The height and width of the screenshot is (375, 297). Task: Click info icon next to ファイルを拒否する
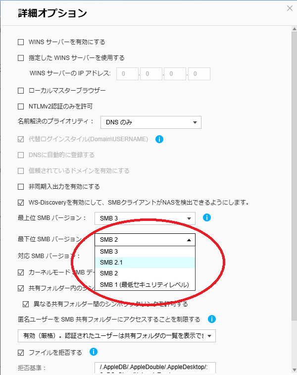tap(94, 352)
